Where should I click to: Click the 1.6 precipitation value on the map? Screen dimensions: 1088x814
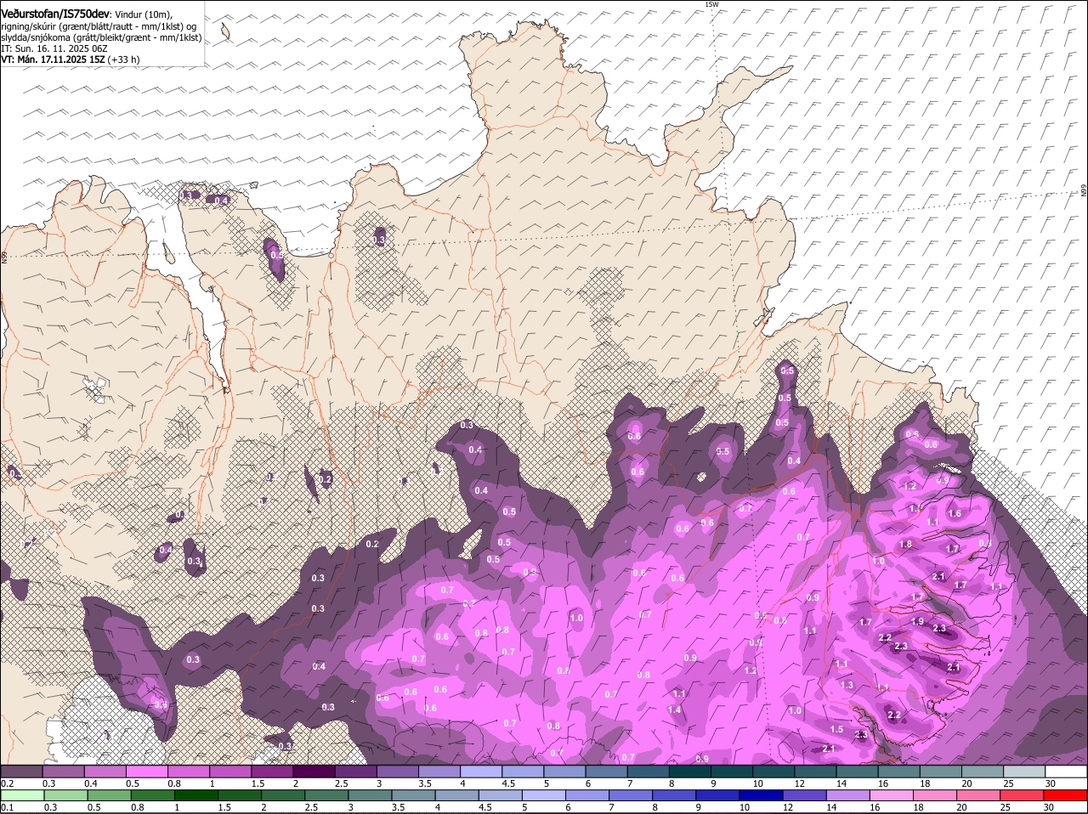[955, 513]
